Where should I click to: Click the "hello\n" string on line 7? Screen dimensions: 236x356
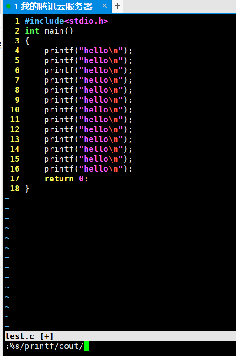(x=101, y=80)
